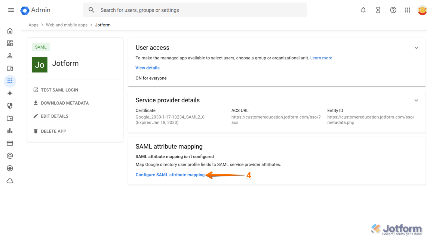Go to Apps breadcrumb
Viewport: 433px width, 243px height.
click(x=33, y=25)
